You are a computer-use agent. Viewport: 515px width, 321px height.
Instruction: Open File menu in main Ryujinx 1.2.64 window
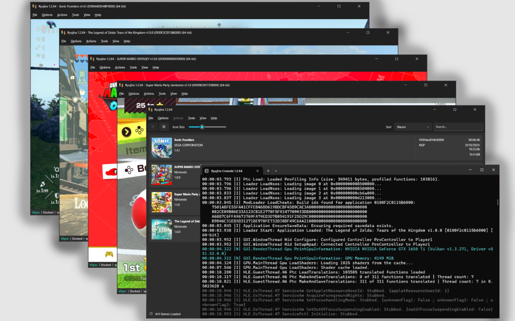(151, 118)
